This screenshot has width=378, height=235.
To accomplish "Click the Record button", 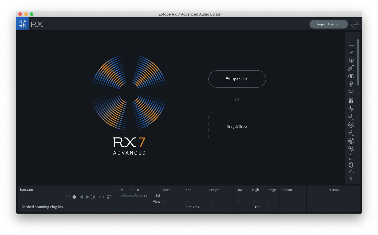I will tap(74, 197).
